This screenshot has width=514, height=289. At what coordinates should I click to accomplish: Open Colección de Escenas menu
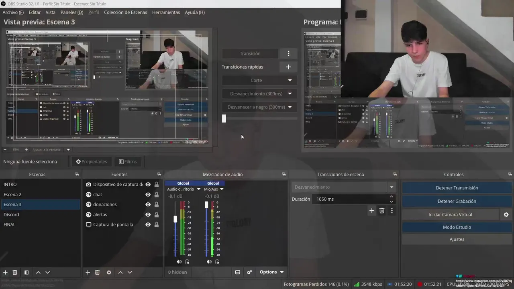click(126, 12)
